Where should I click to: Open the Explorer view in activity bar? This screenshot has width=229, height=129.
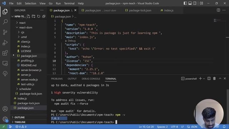tap(5, 11)
